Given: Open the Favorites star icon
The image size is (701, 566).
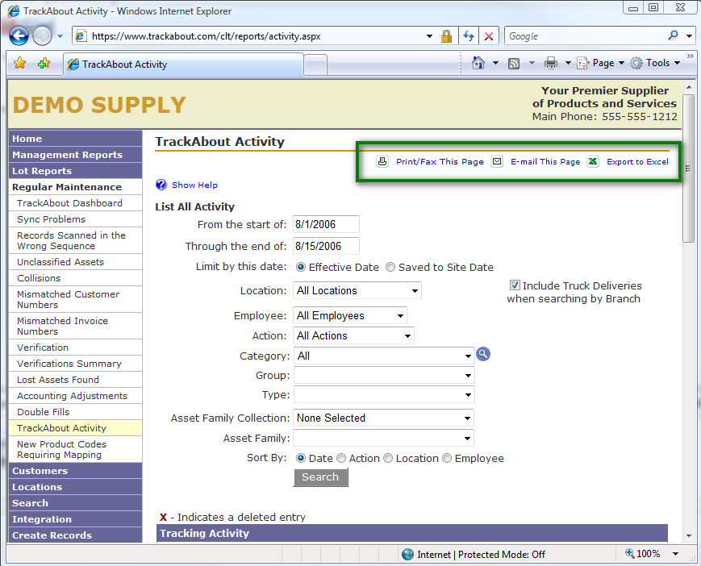Looking at the screenshot, I should pyautogui.click(x=19, y=64).
